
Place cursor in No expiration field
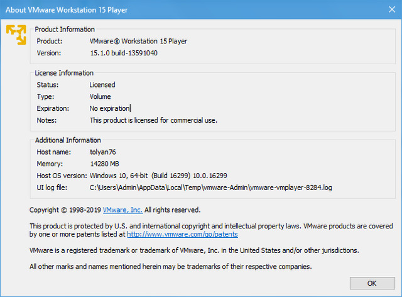pyautogui.click(x=110, y=109)
